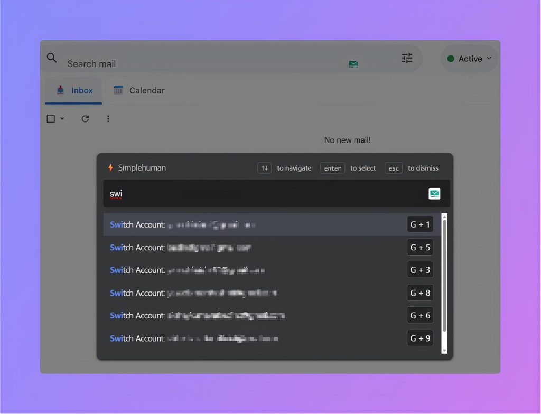Click the Gmail envelope icon in the search bar
Image resolution: width=541 pixels, height=414 pixels.
click(x=353, y=63)
